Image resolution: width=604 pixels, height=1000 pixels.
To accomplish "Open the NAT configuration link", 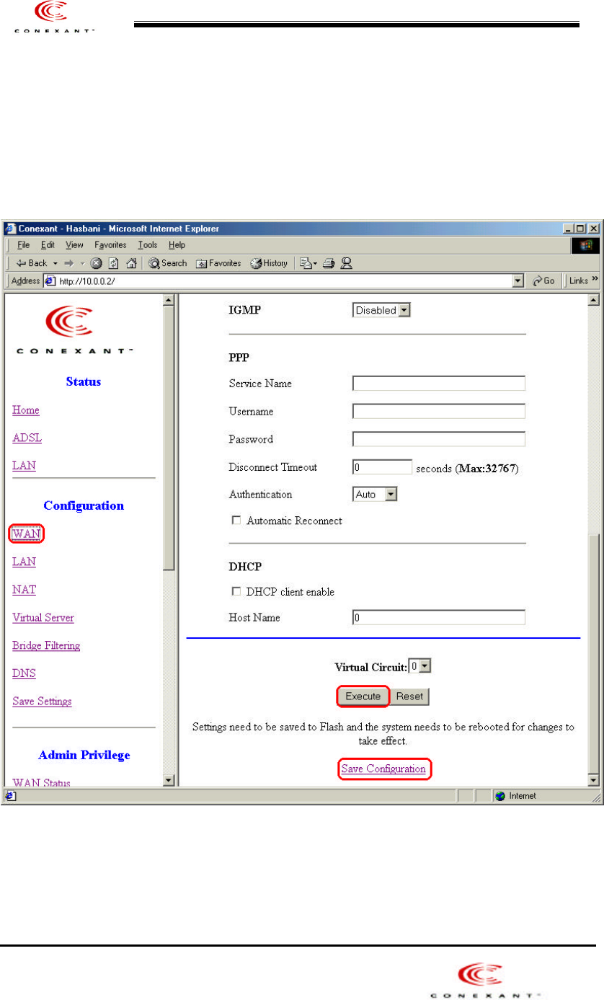I will tap(24, 589).
